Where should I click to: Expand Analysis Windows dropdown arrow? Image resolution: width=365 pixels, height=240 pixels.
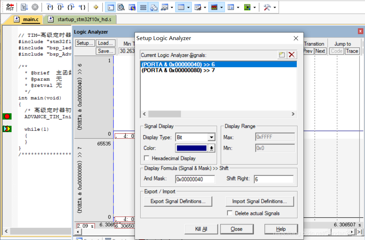(x=222, y=8)
